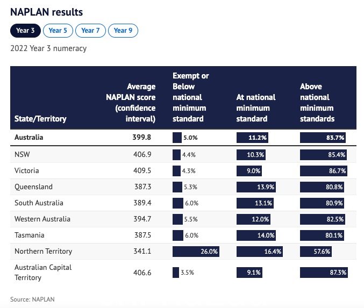Screen dimensions: 364x308
Task: Click the Australia 83.7% bar
Action: pos(323,138)
